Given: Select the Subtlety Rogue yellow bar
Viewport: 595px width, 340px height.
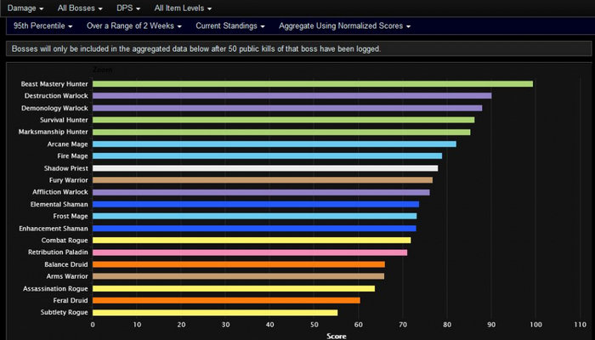Looking at the screenshot, I should pyautogui.click(x=214, y=313).
